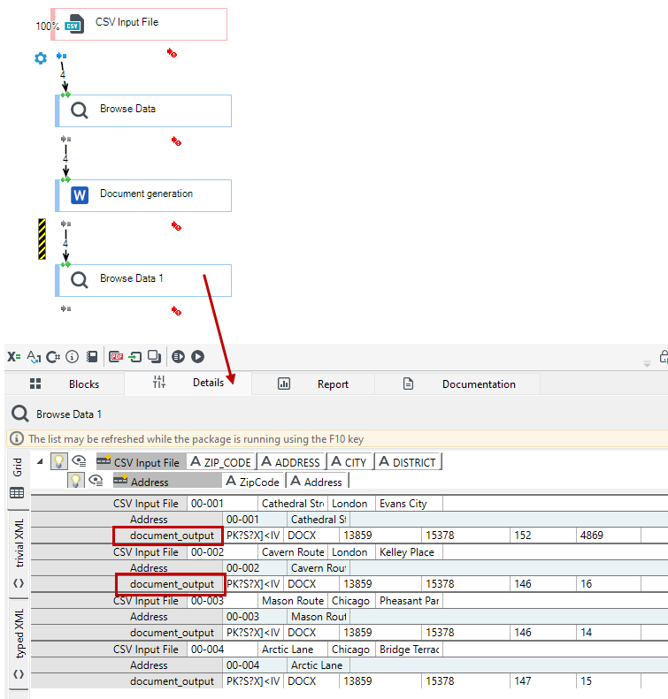The image size is (668, 699).
Task: Click red error port below Document generation
Action: coord(176,226)
